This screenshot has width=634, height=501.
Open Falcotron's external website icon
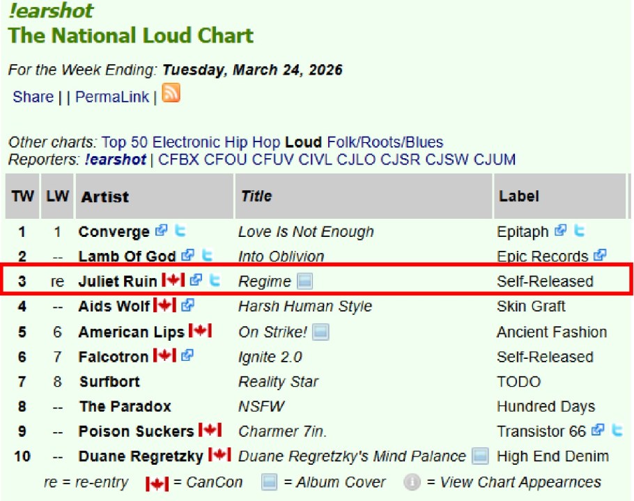(x=187, y=356)
